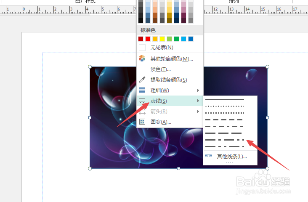
Task: Click the 虚线(S) dashes menu icon
Action: pyautogui.click(x=142, y=101)
